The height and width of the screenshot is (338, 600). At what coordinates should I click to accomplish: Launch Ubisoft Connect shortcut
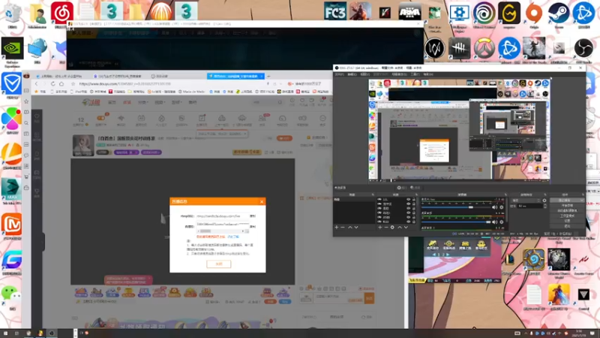pos(484,14)
